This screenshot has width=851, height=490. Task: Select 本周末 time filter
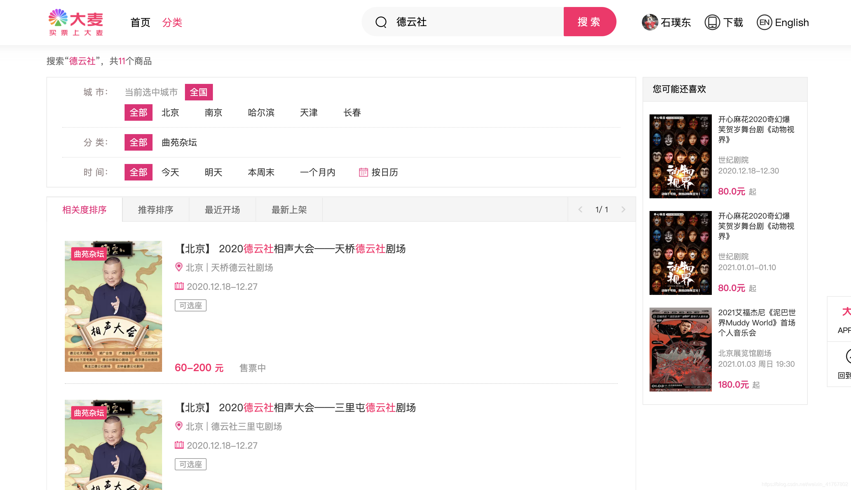click(261, 172)
